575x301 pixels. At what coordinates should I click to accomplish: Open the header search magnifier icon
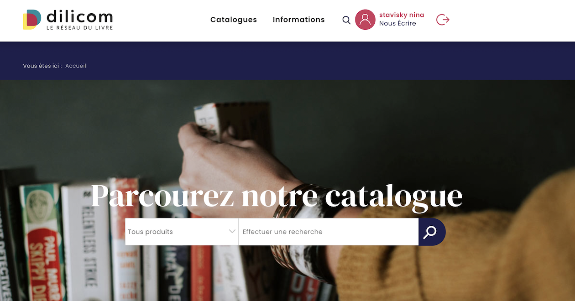click(346, 20)
